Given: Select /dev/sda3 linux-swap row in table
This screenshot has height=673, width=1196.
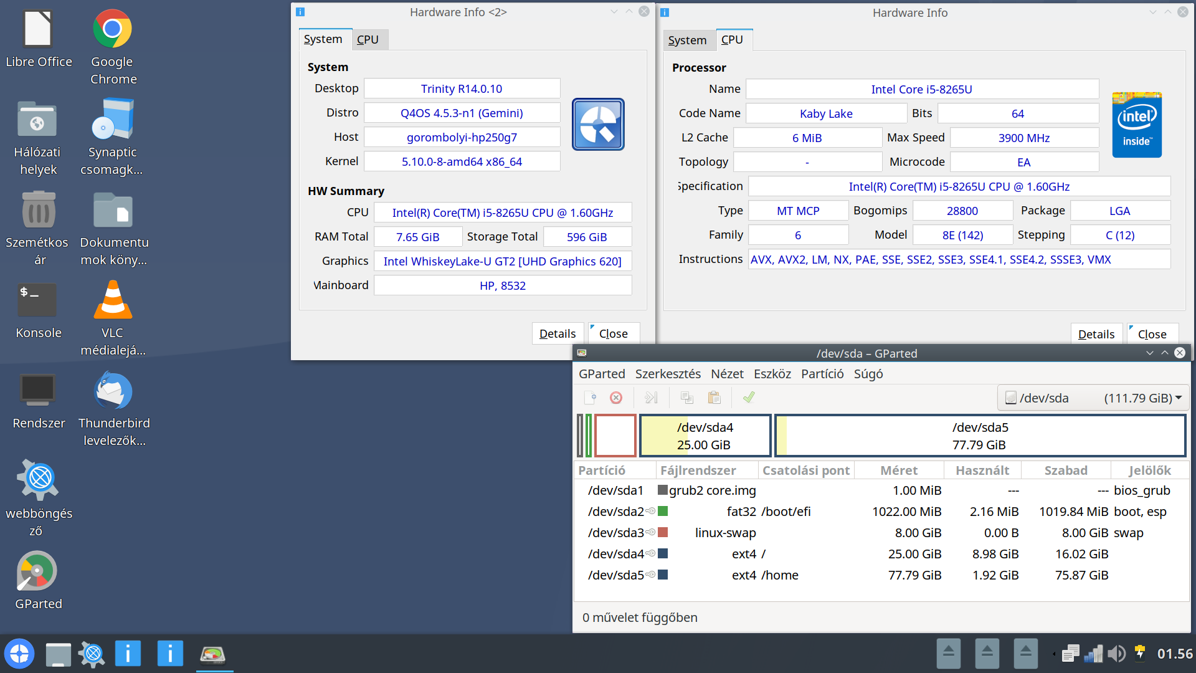Looking at the screenshot, I should coord(881,533).
